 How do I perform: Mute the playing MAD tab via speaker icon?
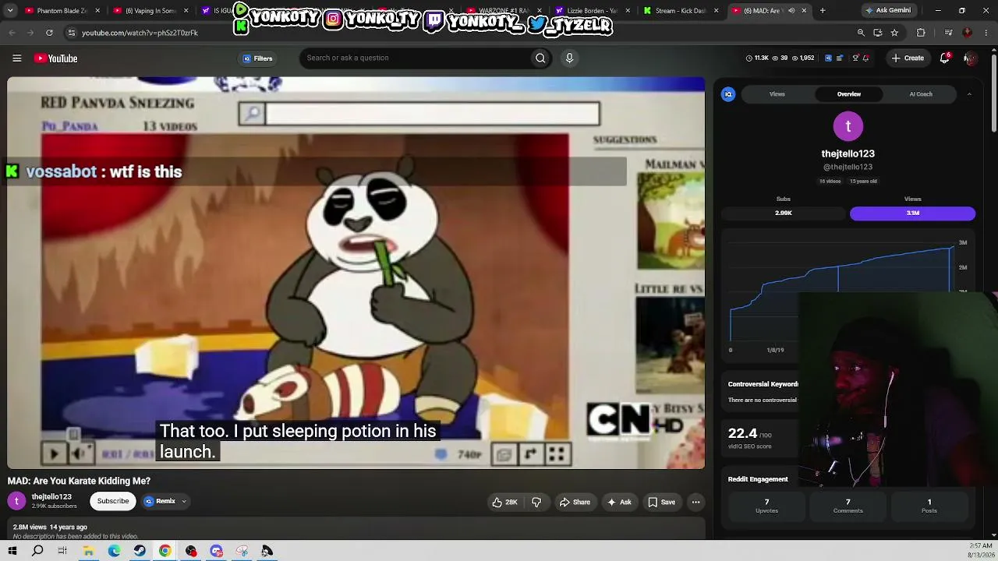(x=791, y=11)
